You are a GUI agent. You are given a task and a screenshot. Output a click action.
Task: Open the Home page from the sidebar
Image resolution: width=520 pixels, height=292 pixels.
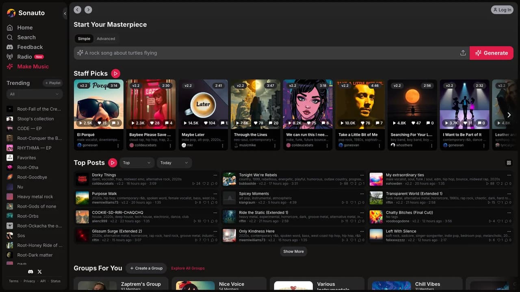click(25, 28)
